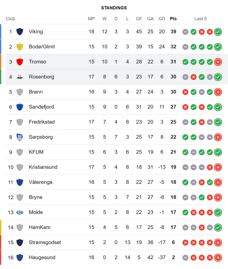Open the Brann team link
Image resolution: width=228 pixels, height=269 pixels.
(35, 92)
